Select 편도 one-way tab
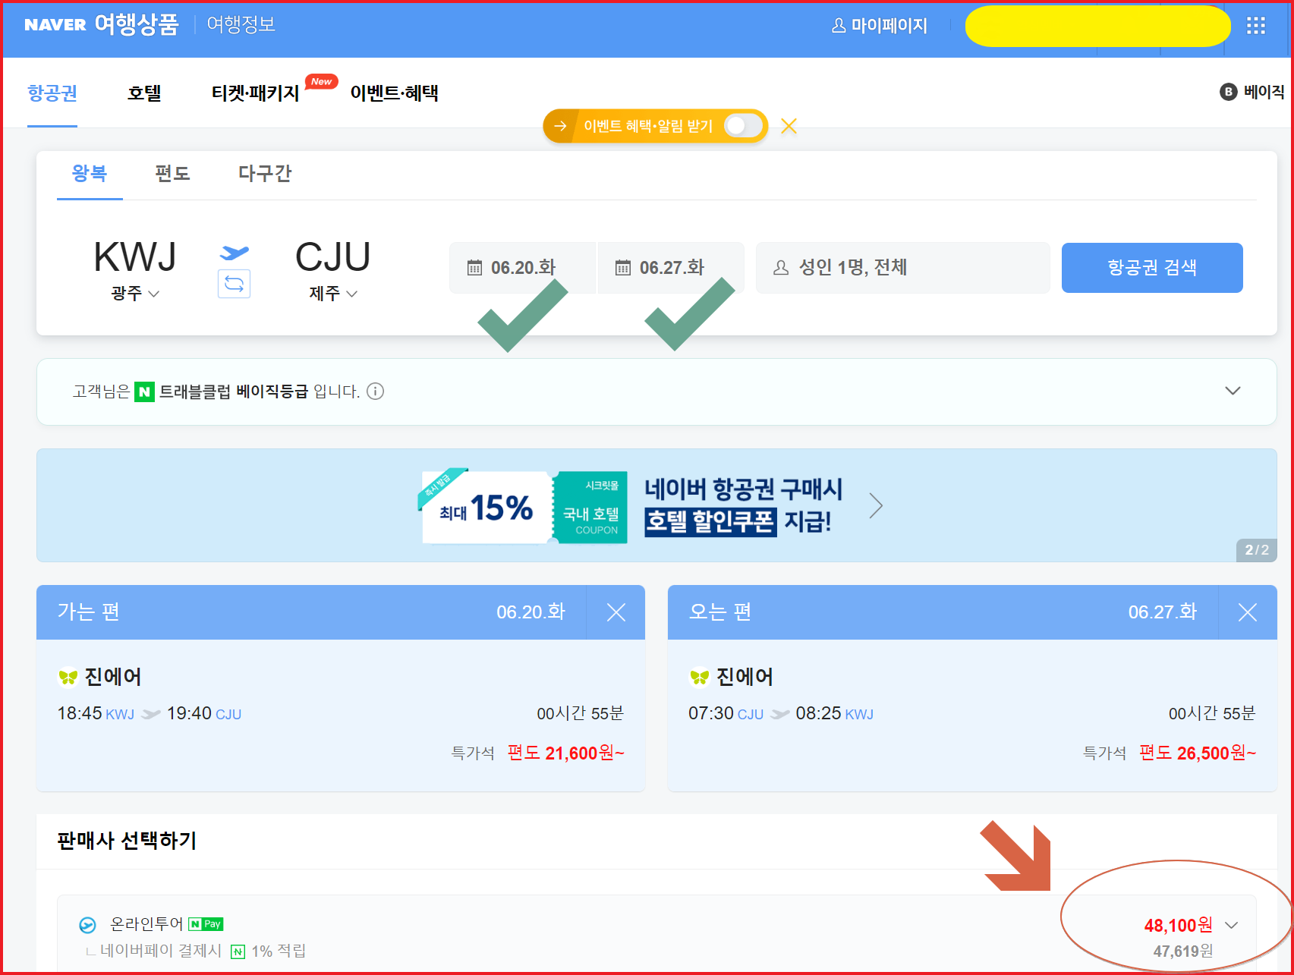This screenshot has width=1294, height=975. pos(172,174)
